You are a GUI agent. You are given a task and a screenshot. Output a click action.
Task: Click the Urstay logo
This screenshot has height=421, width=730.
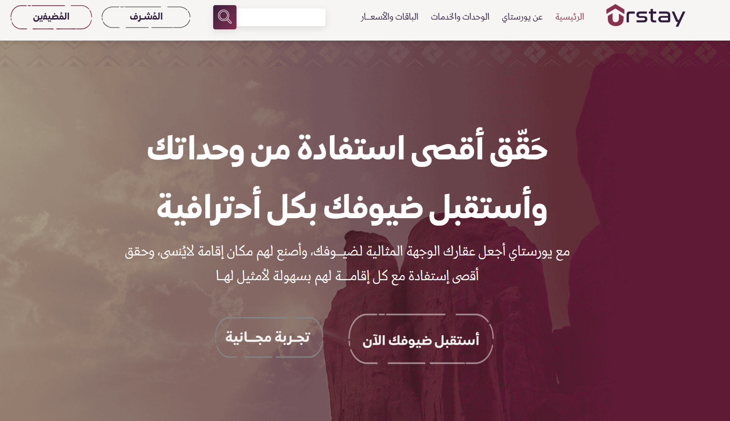645,16
